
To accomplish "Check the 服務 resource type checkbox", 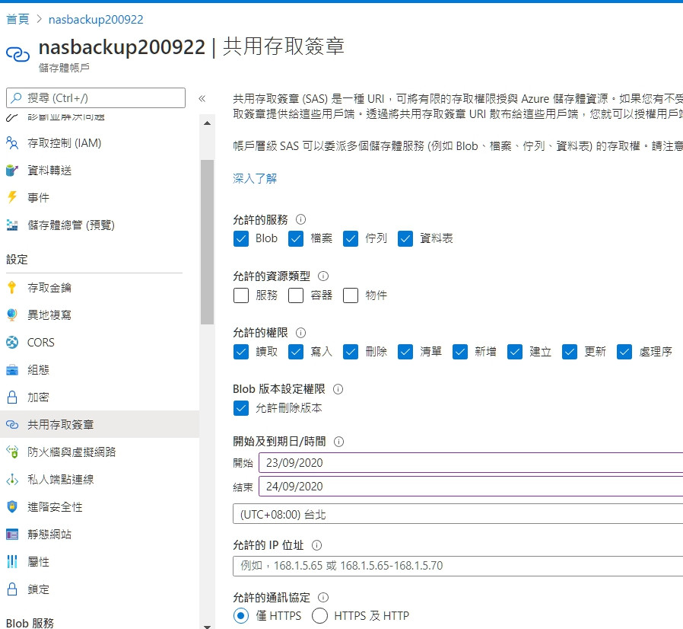I will 241,295.
